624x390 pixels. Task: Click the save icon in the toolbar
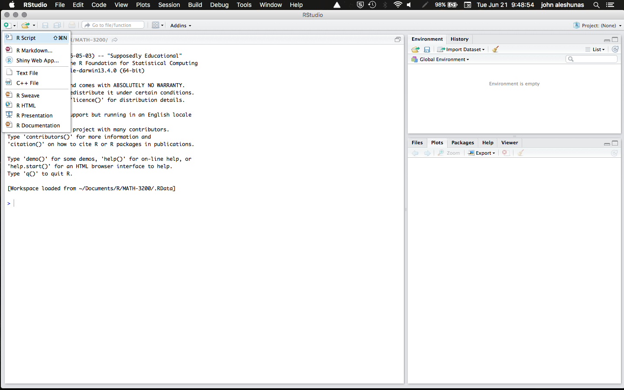click(x=45, y=25)
